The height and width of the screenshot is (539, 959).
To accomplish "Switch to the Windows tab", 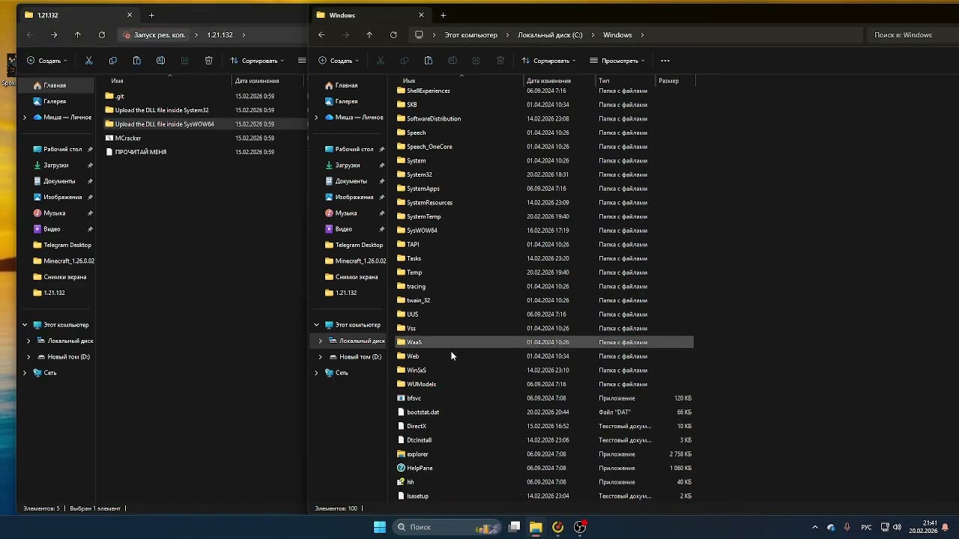I will [x=370, y=15].
